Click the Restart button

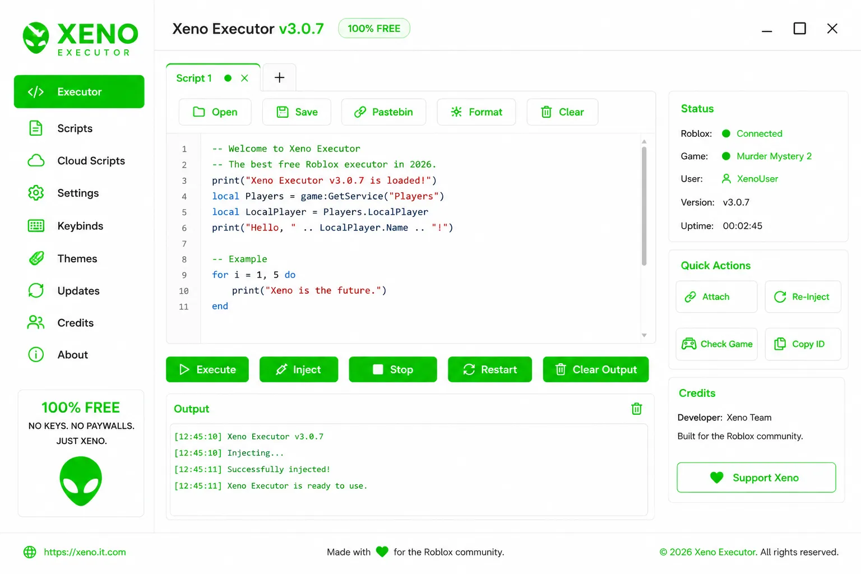click(x=490, y=369)
